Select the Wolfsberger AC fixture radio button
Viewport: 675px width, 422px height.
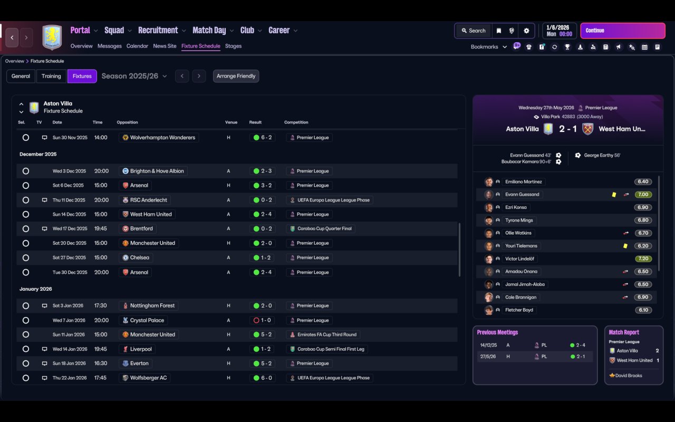pos(26,378)
